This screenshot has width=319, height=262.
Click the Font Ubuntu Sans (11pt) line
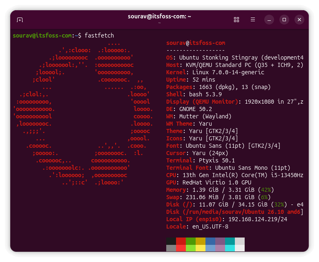(223, 146)
